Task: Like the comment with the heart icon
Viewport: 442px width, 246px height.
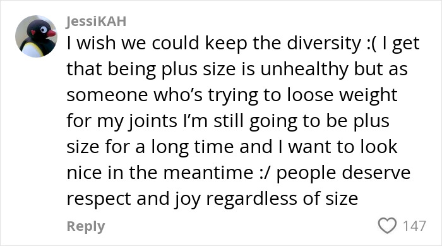Action: pyautogui.click(x=387, y=225)
